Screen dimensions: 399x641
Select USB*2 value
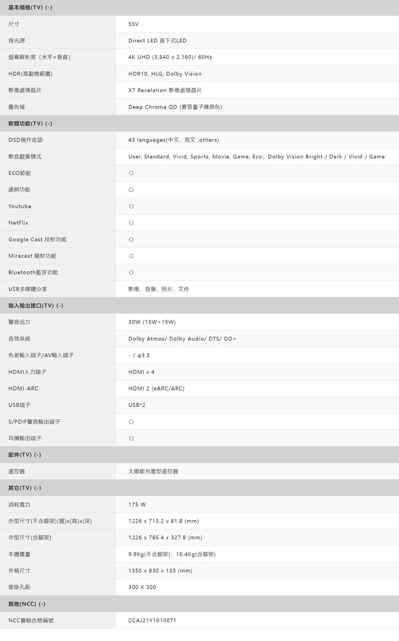click(137, 405)
